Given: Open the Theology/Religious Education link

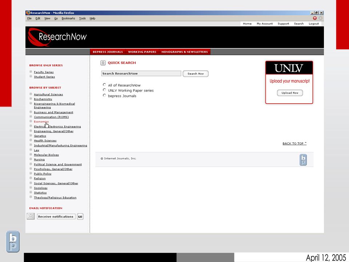Looking at the screenshot, I should 55,198.
